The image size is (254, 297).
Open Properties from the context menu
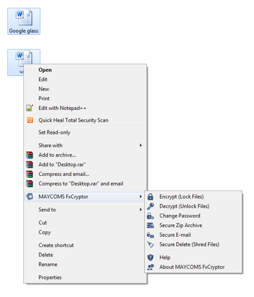pyautogui.click(x=86, y=277)
